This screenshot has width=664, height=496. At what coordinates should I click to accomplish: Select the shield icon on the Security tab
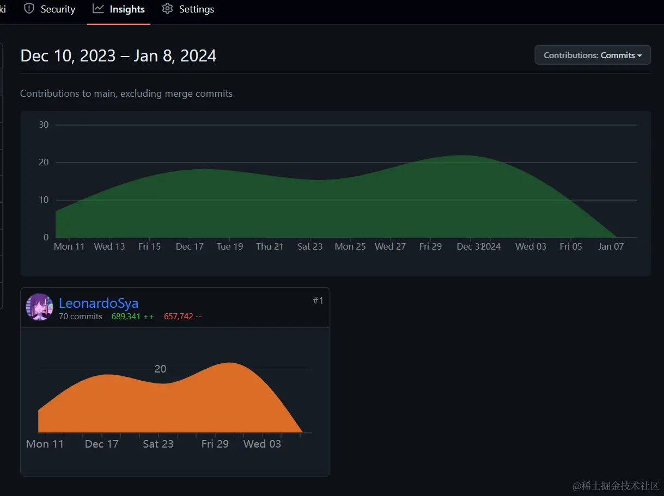(x=28, y=9)
